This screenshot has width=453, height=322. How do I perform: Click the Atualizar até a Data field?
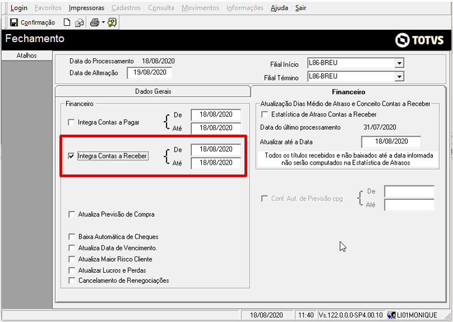click(391, 142)
